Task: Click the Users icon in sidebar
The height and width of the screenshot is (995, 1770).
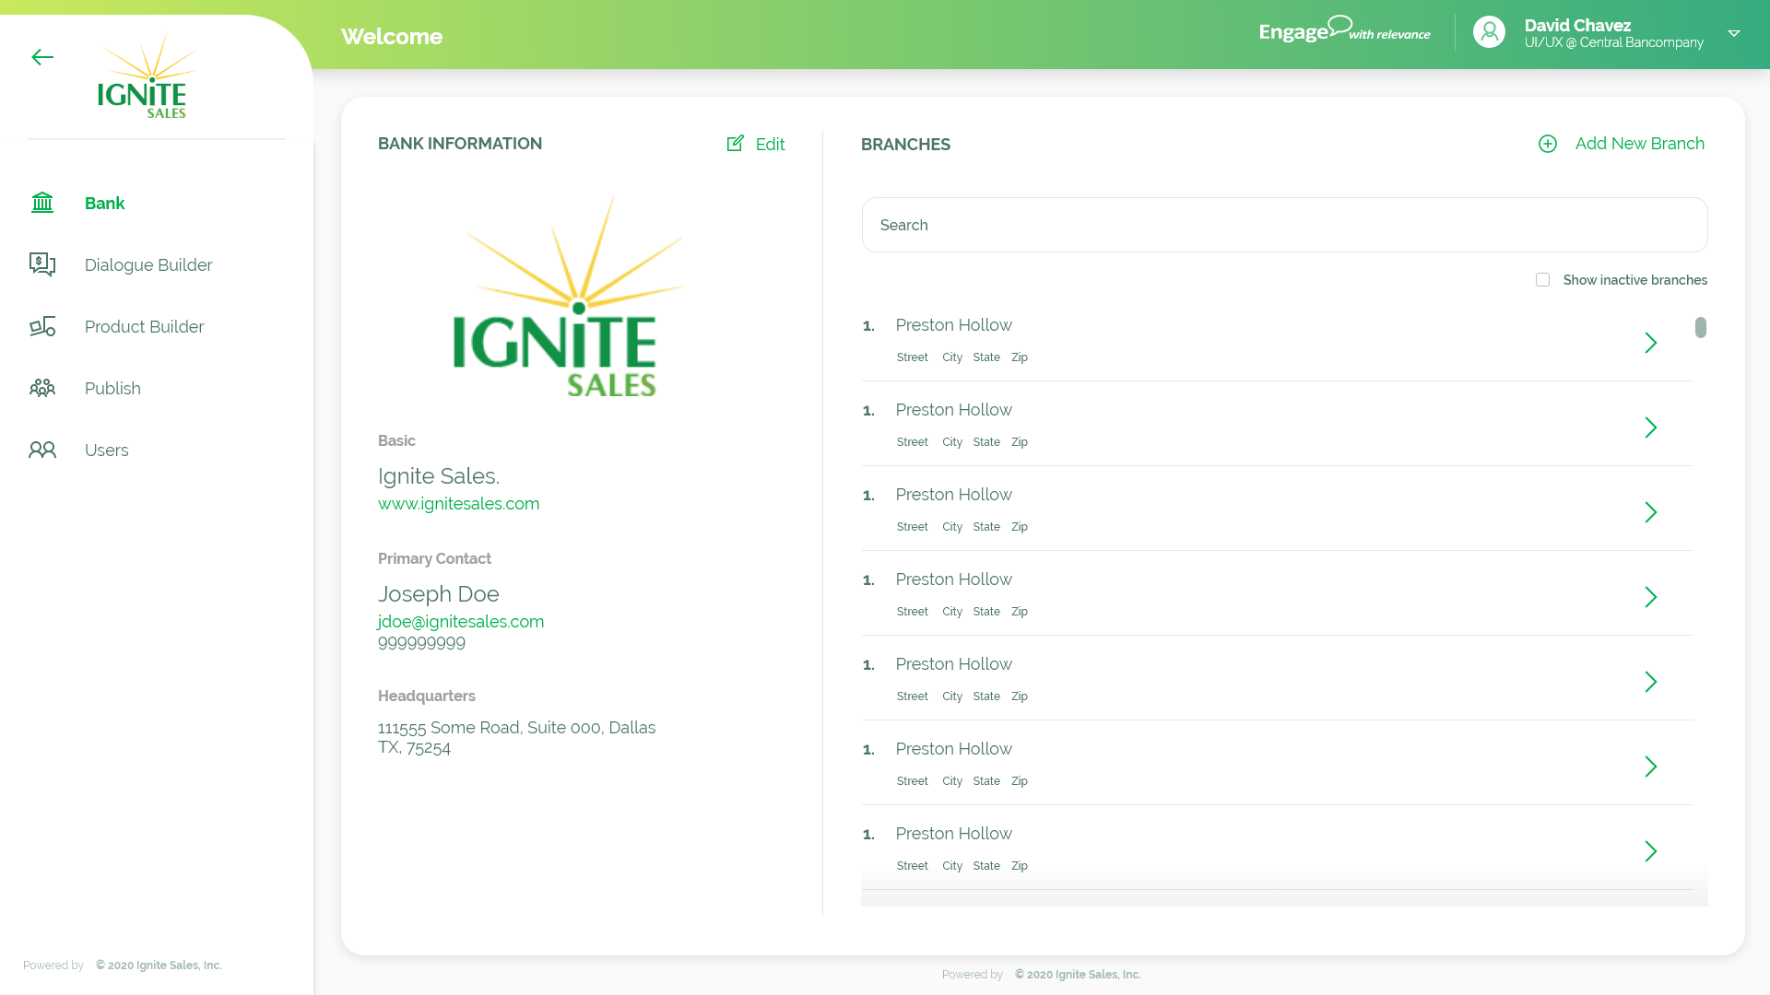Action: [42, 451]
